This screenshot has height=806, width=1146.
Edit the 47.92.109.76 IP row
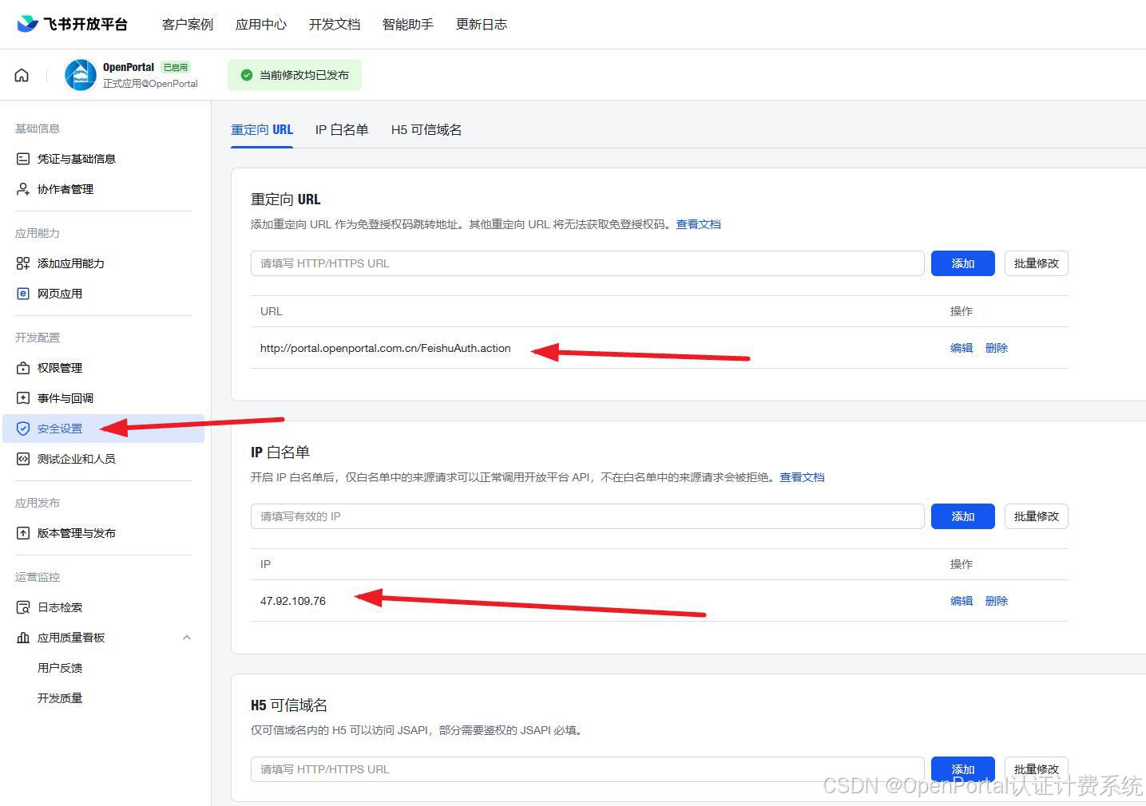pyautogui.click(x=962, y=601)
